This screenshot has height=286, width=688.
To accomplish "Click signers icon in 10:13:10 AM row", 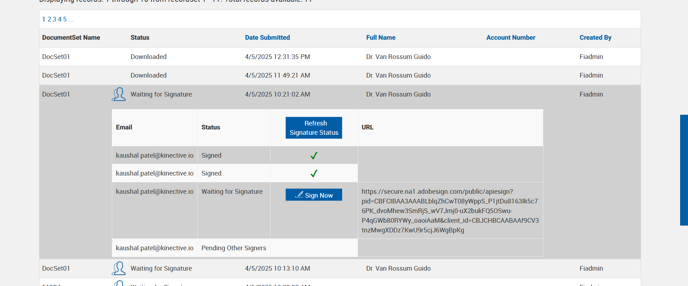I will (118, 268).
